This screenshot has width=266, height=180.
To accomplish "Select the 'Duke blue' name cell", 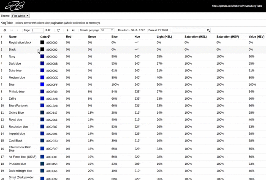I will (x=15, y=71).
